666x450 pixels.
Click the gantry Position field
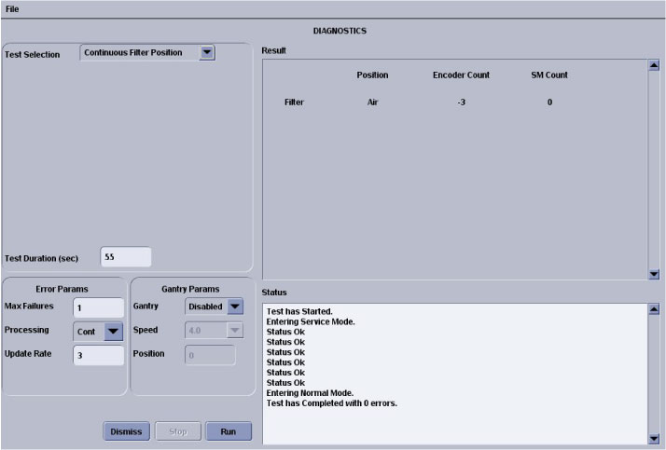tap(210, 355)
